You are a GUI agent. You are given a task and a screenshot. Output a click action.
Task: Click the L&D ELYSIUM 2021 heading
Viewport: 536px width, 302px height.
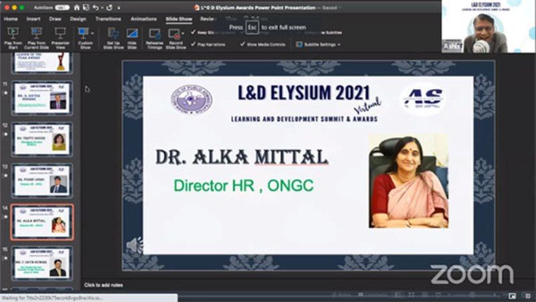point(304,92)
